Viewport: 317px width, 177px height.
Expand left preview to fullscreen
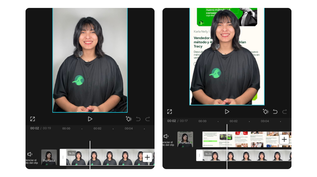coord(32,119)
